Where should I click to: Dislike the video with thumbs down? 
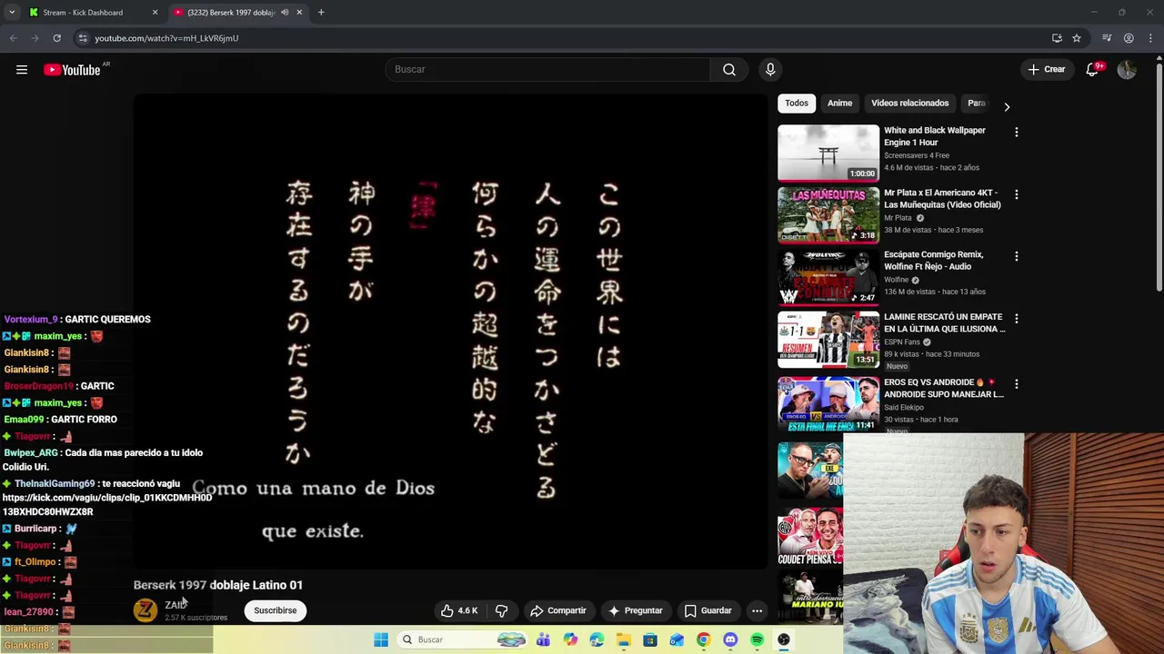coord(501,610)
